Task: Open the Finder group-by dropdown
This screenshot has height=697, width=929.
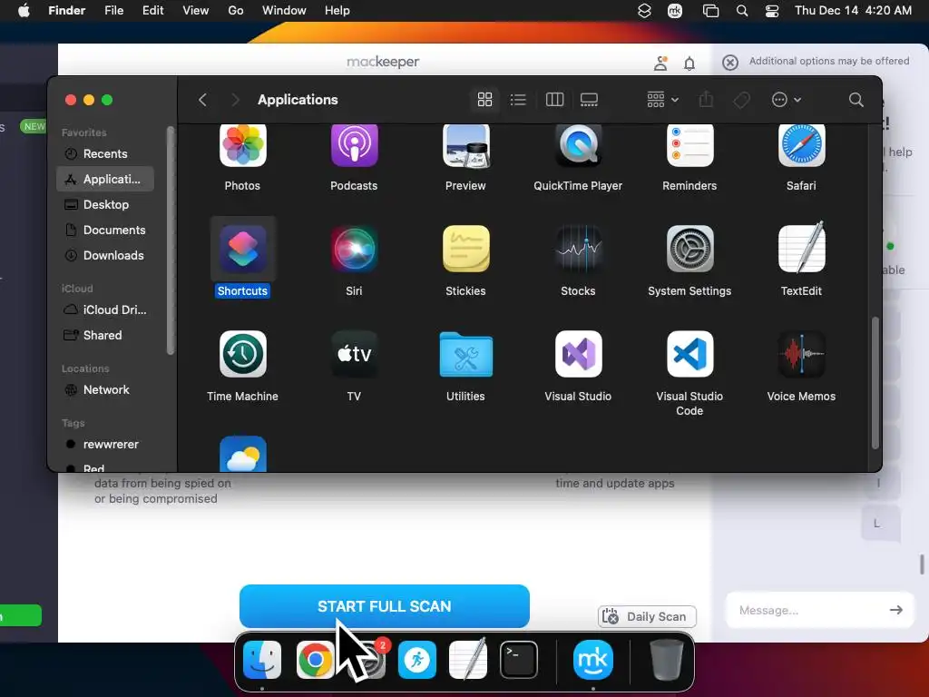Action: click(x=662, y=100)
